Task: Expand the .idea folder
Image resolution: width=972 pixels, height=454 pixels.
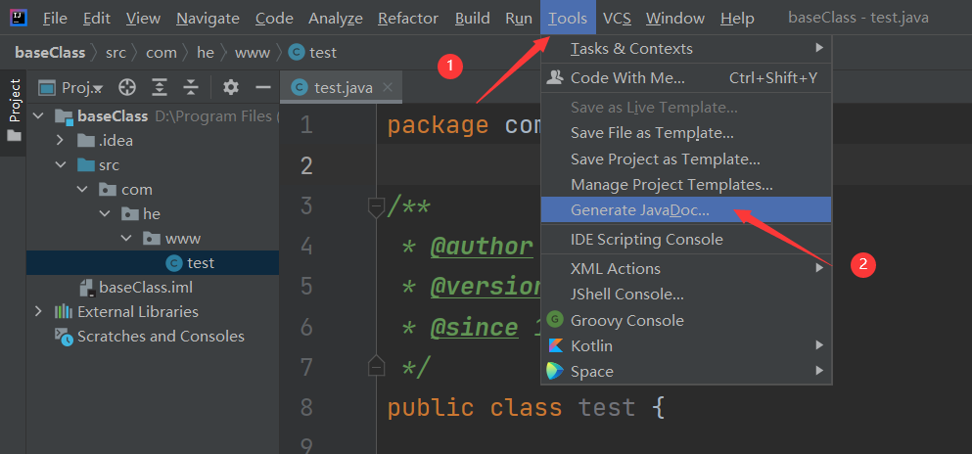Action: pos(60,141)
